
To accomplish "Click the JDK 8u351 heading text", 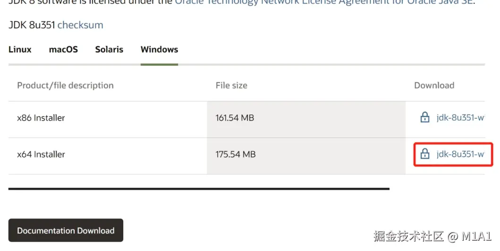I will tap(31, 25).
